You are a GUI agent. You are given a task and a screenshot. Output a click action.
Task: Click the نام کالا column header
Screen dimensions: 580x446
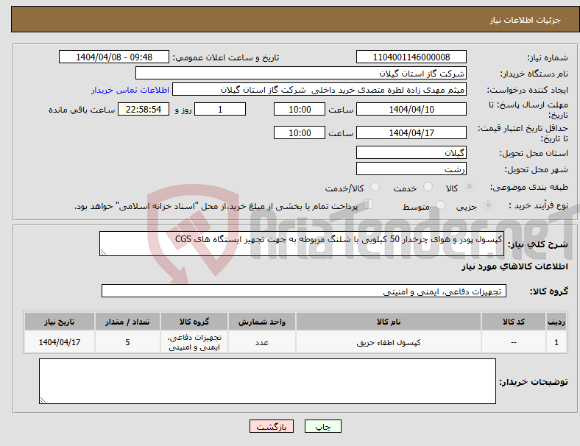click(x=389, y=322)
